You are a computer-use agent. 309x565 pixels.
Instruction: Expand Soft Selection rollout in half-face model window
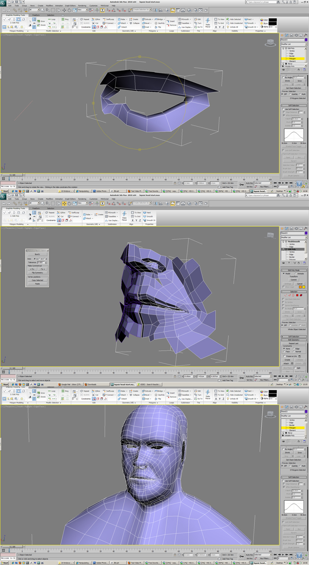(294, 336)
